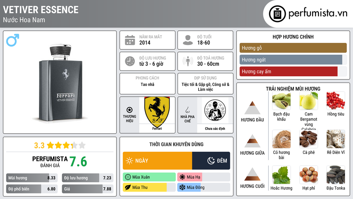
Task: Click the calendar icon beside Năm ra mắt
Action: (x=130, y=40)
